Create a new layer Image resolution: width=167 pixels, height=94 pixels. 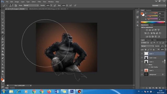[x=160, y=88]
